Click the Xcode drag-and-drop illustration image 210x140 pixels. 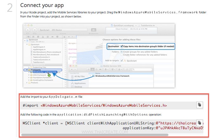tap(99, 56)
